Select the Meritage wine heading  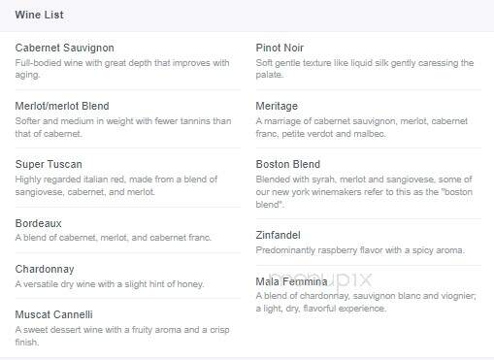coord(277,106)
